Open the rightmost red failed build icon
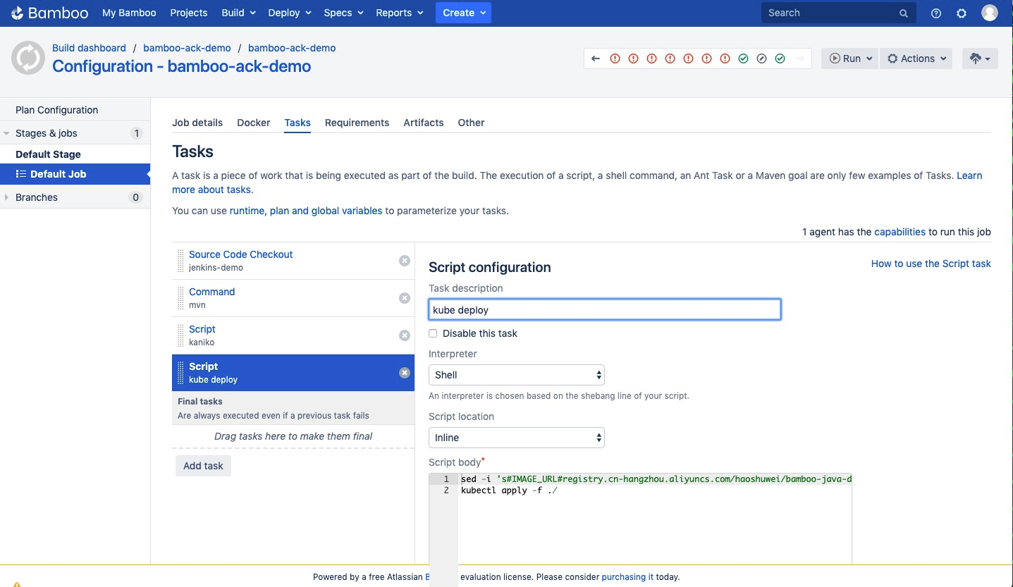 tap(725, 58)
